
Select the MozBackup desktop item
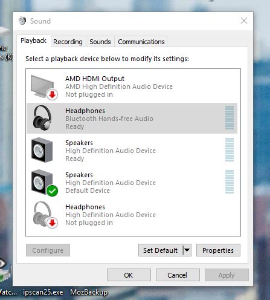coord(89,292)
